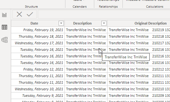Select the Friday, February 19, 2021 date cell
170x102 pixels.
[38, 30]
